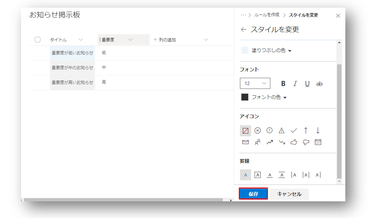Toggle underline font formatting
374x218 pixels.
[307, 83]
